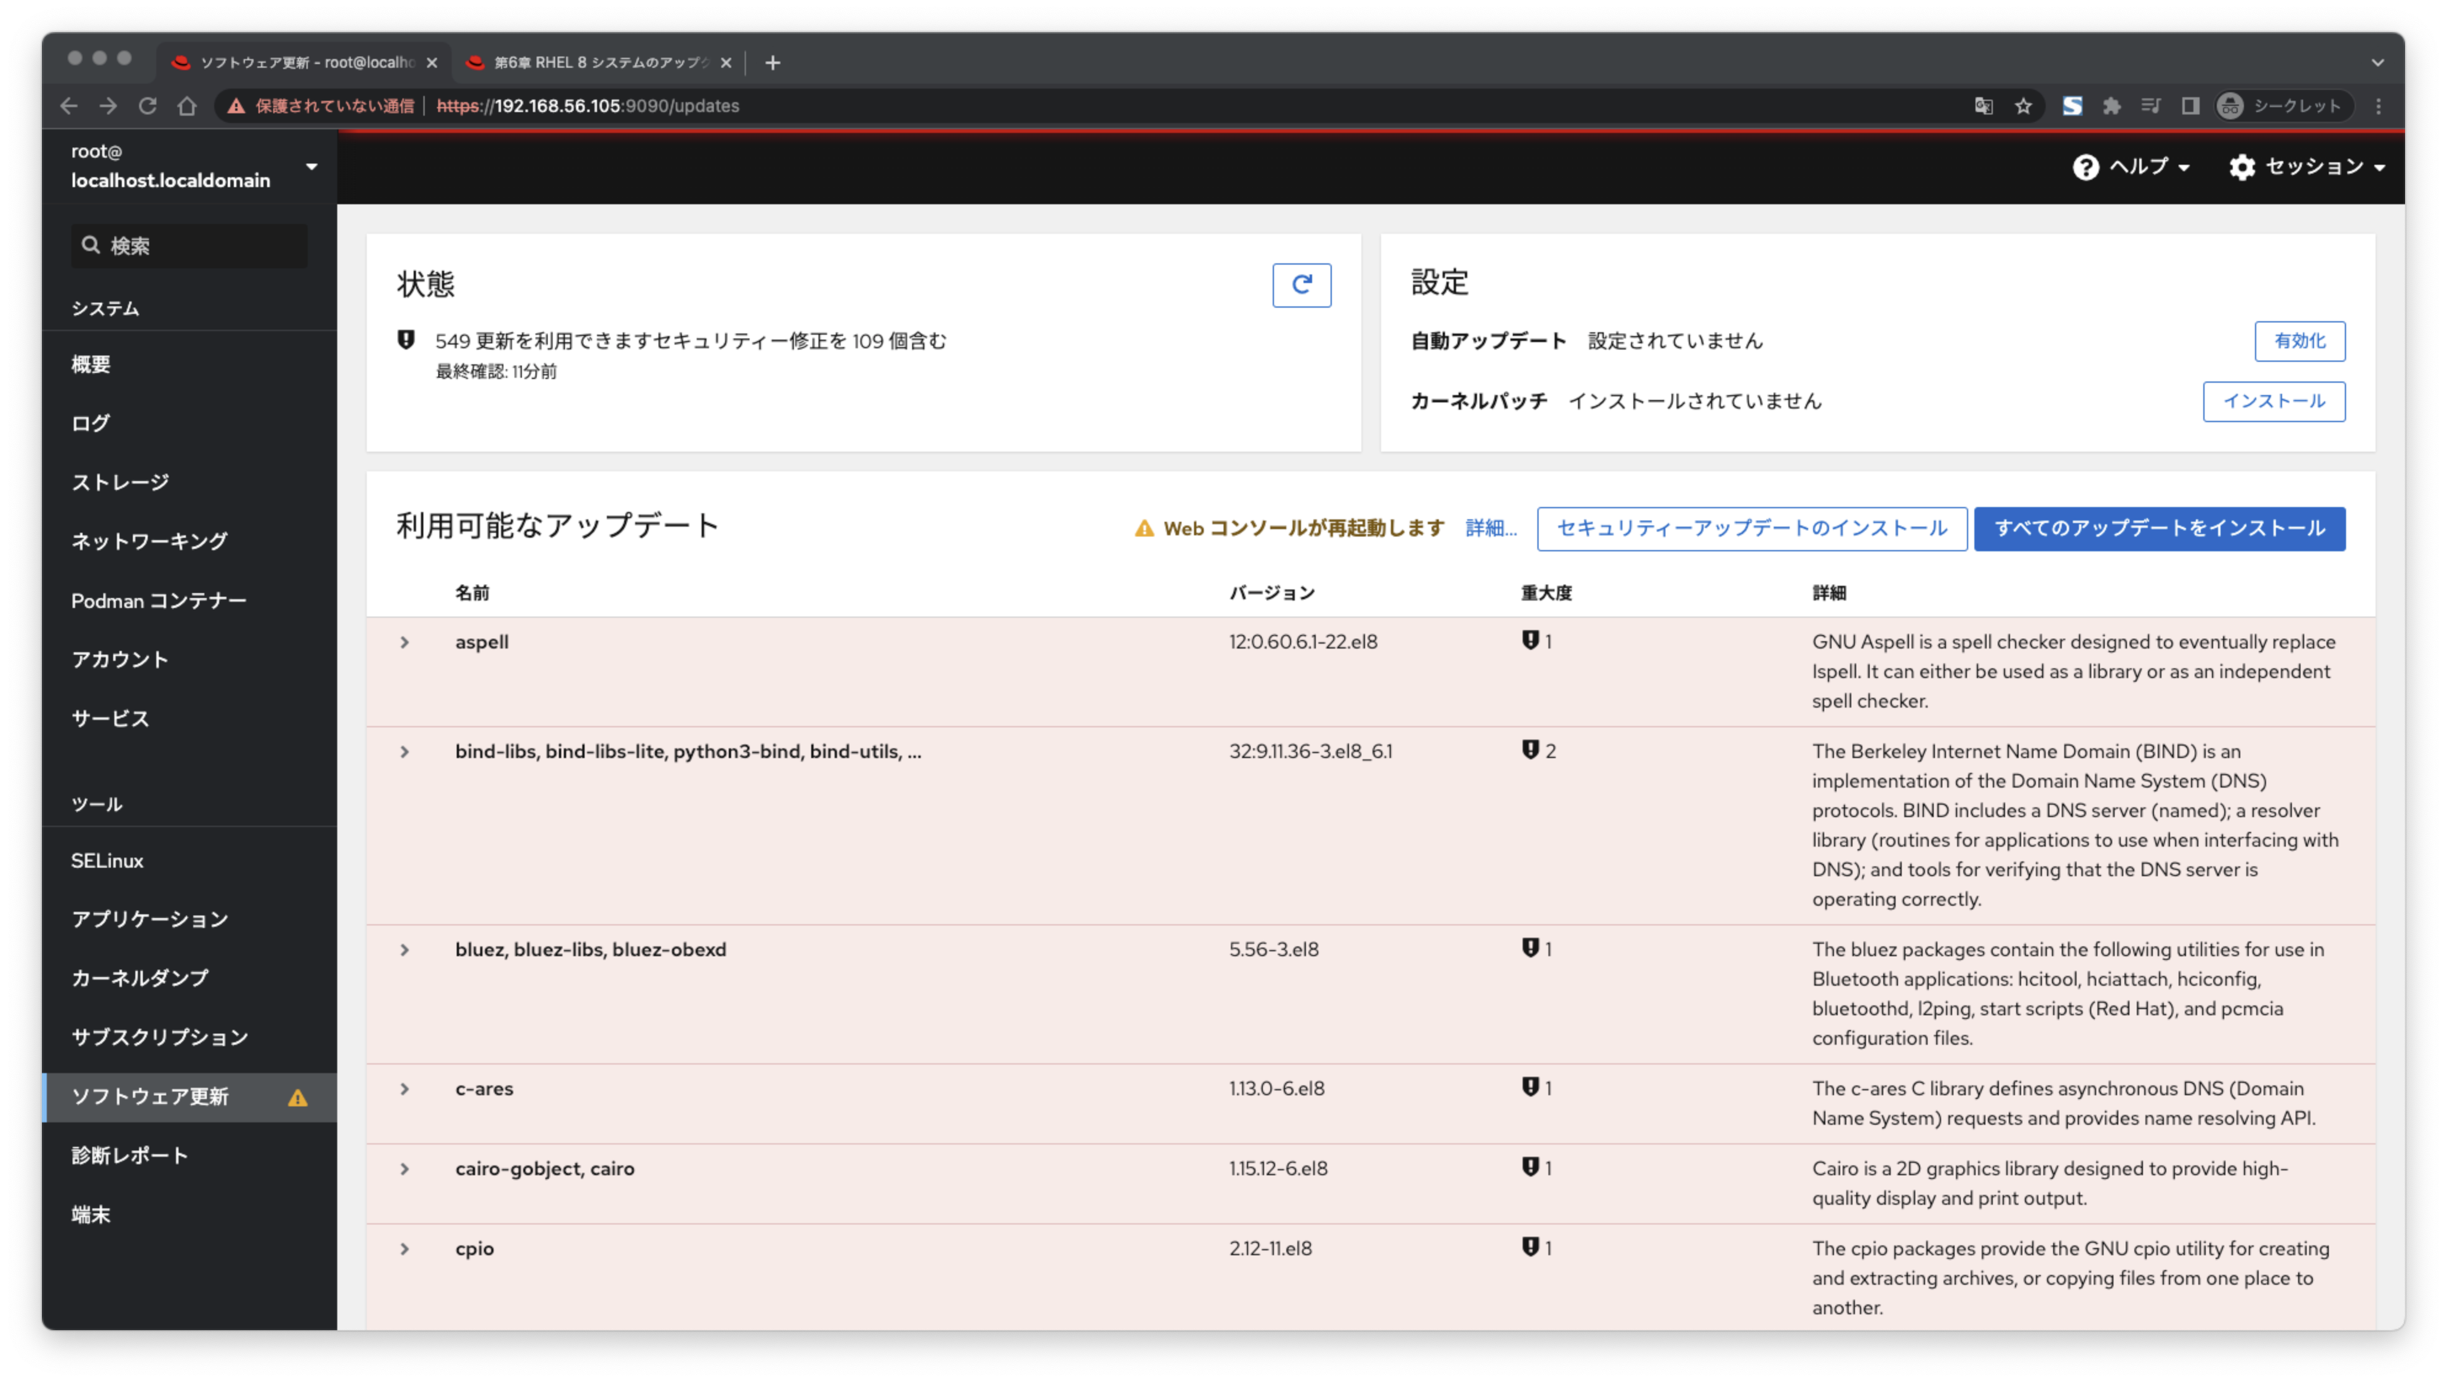Click the browser reload icon

[x=148, y=106]
